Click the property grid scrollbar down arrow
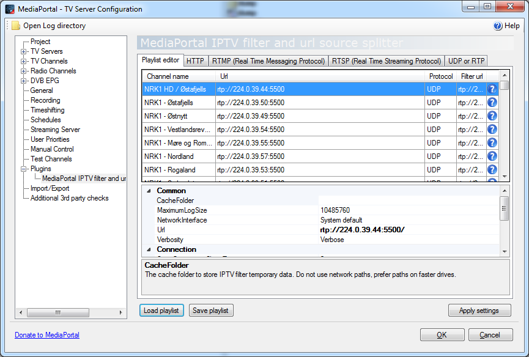The height and width of the screenshot is (357, 529). point(505,251)
